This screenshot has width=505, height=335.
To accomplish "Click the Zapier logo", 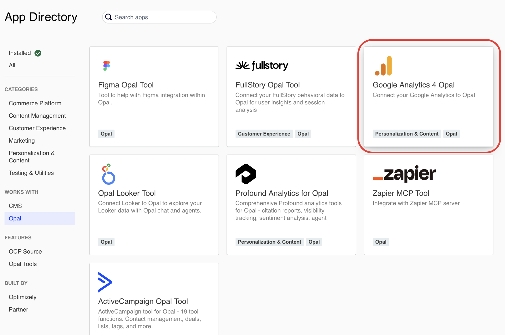I will (404, 174).
